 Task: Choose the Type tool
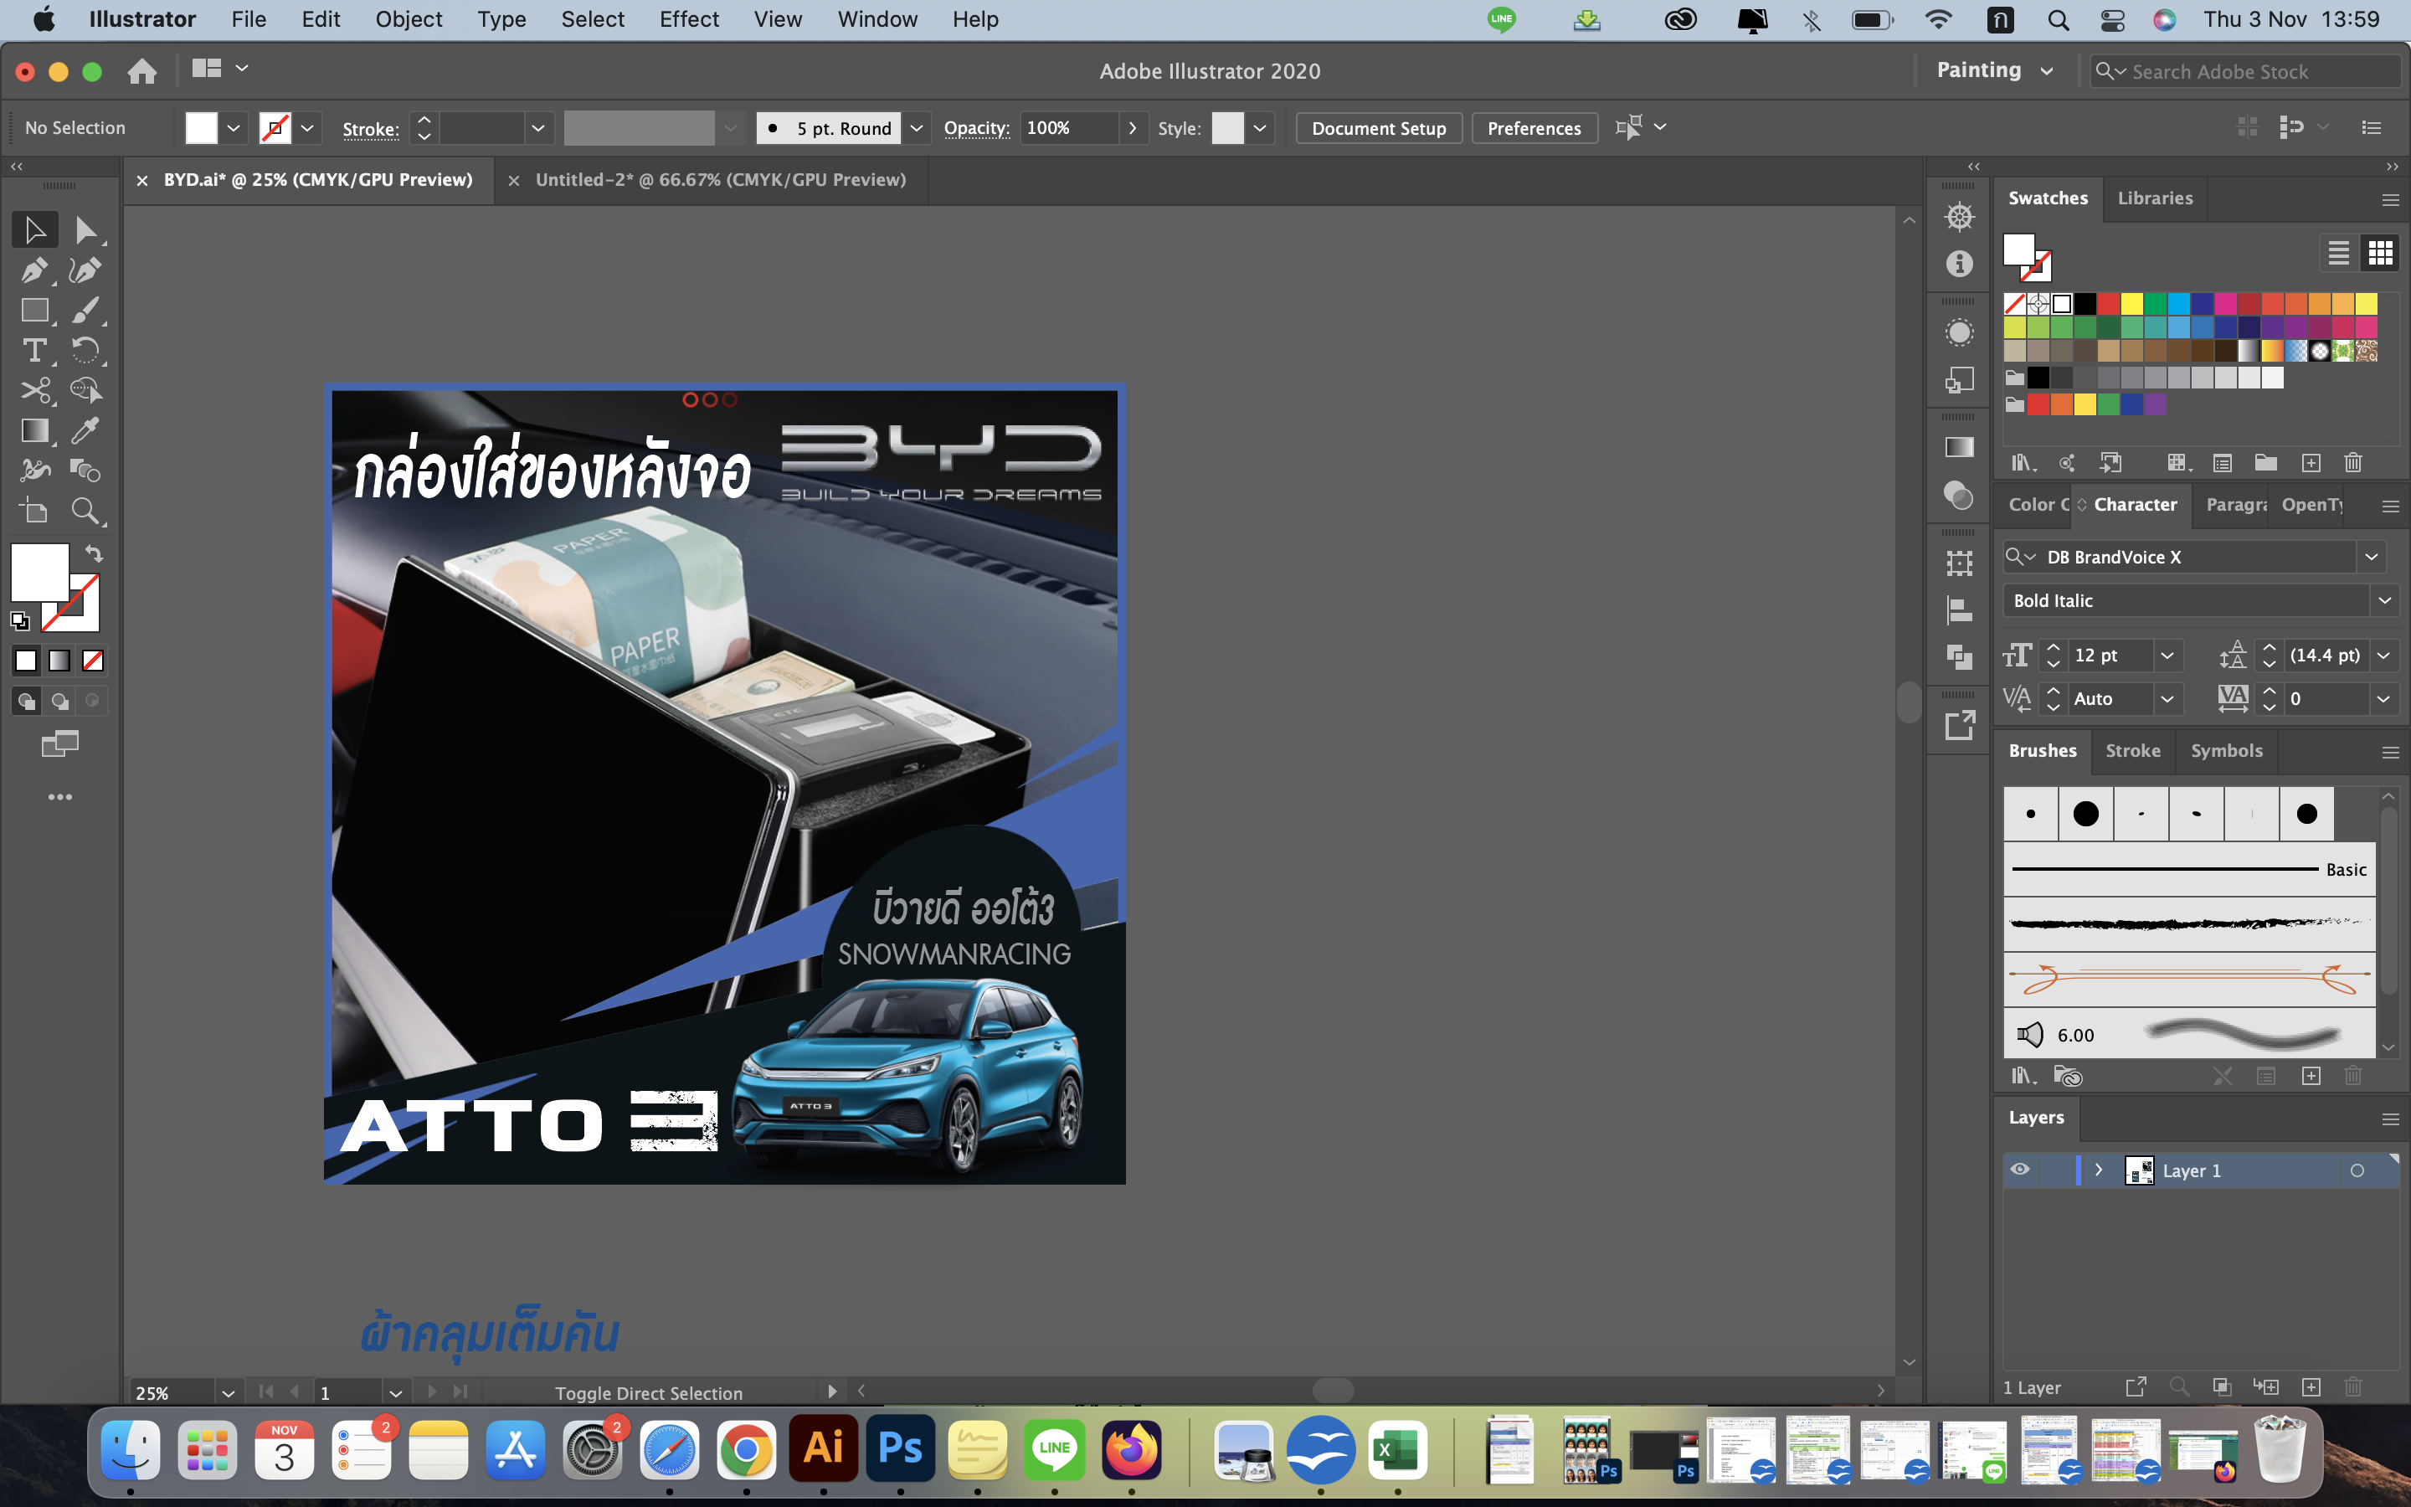tap(35, 350)
